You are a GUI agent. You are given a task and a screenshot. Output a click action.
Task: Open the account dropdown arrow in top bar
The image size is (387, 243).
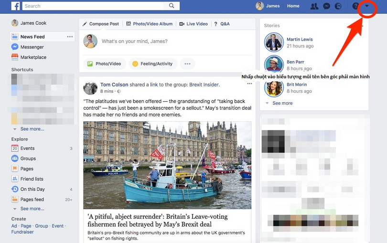(x=367, y=6)
